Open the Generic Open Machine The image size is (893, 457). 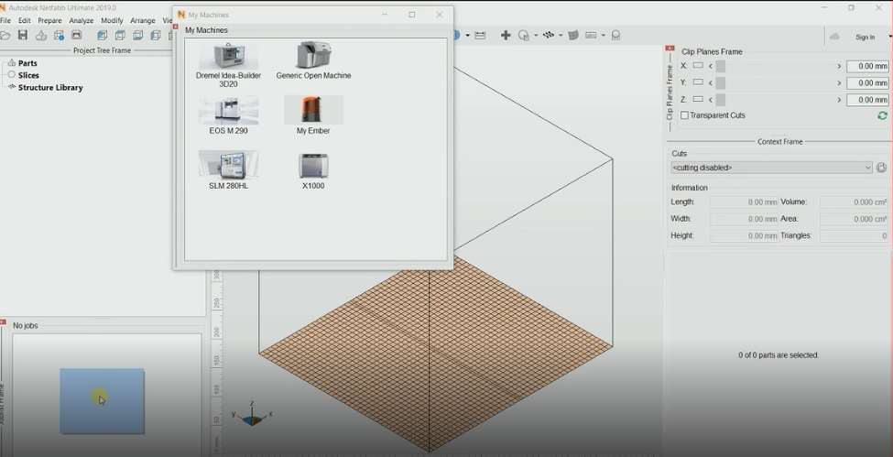313,60
